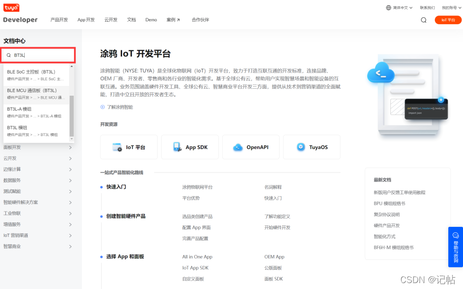Image resolution: width=463 pixels, height=289 pixels.
Task: Open the 复杂协议说明 document
Action: tap(386, 215)
